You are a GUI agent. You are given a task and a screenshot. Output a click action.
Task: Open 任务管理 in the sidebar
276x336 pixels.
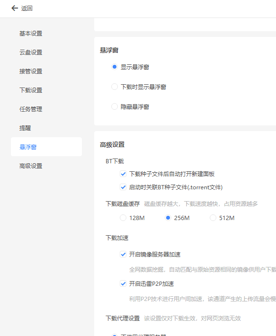31,109
